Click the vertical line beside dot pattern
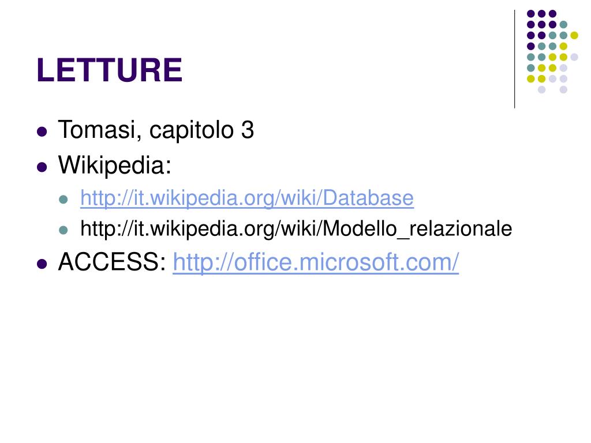Image resolution: width=591 pixels, height=443 pixels. point(514,59)
